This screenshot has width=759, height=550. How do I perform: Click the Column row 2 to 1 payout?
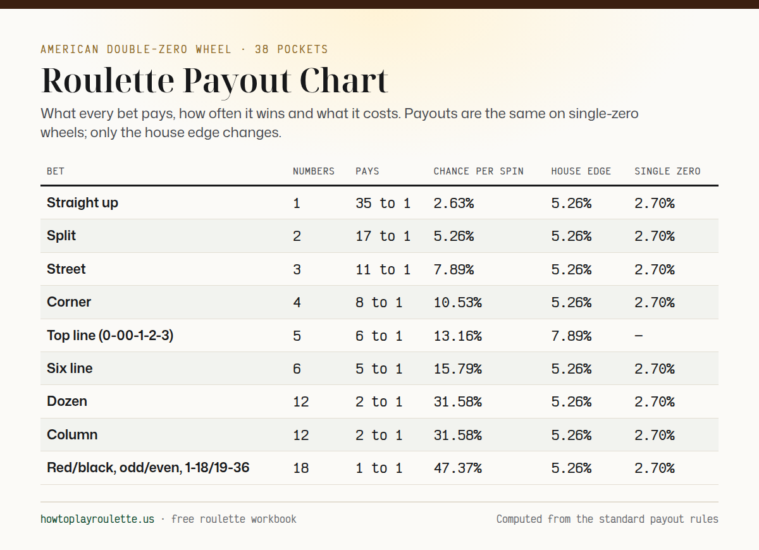click(x=379, y=435)
